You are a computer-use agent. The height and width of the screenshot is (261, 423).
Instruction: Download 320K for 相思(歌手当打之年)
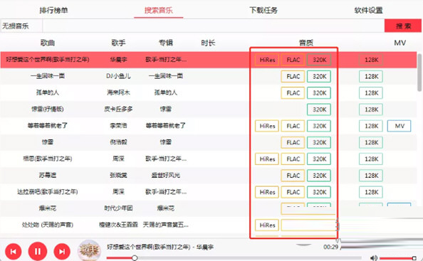click(x=319, y=159)
